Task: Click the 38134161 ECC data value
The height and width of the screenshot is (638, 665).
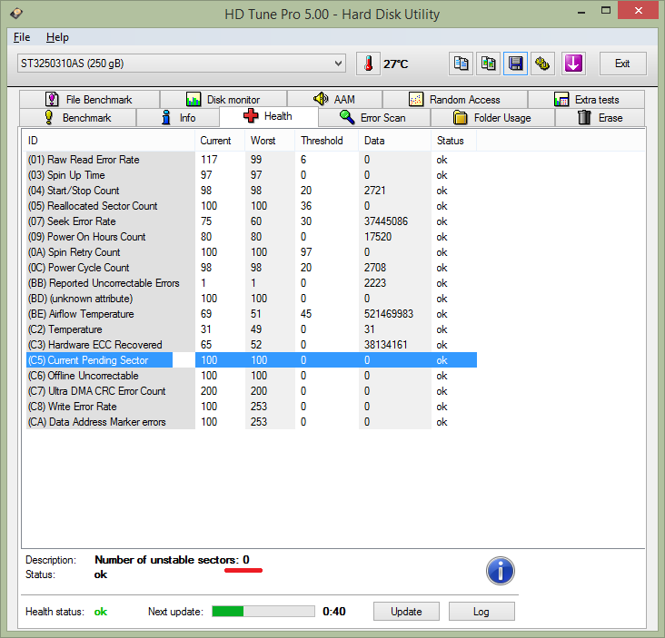Action: (x=385, y=345)
